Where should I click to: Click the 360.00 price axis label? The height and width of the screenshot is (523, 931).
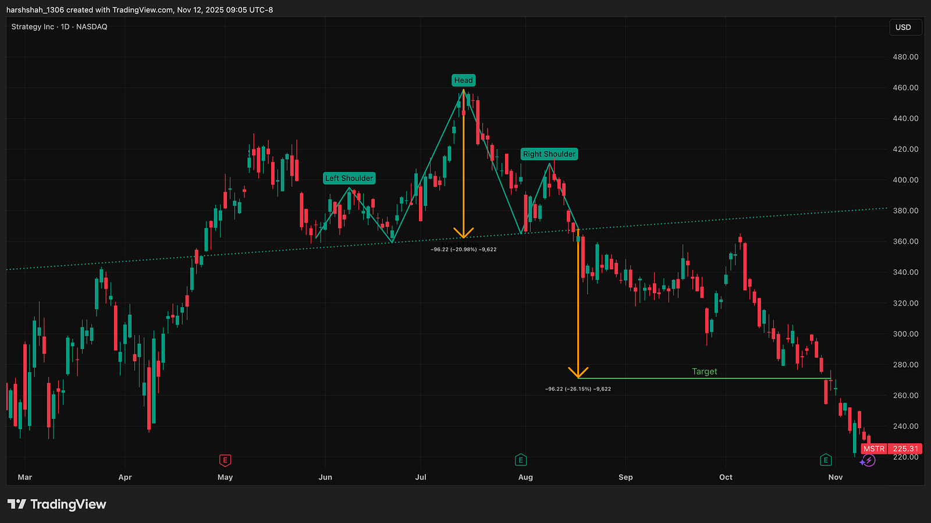click(x=905, y=241)
